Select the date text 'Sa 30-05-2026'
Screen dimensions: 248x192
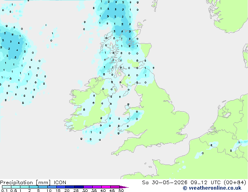coord(165,183)
